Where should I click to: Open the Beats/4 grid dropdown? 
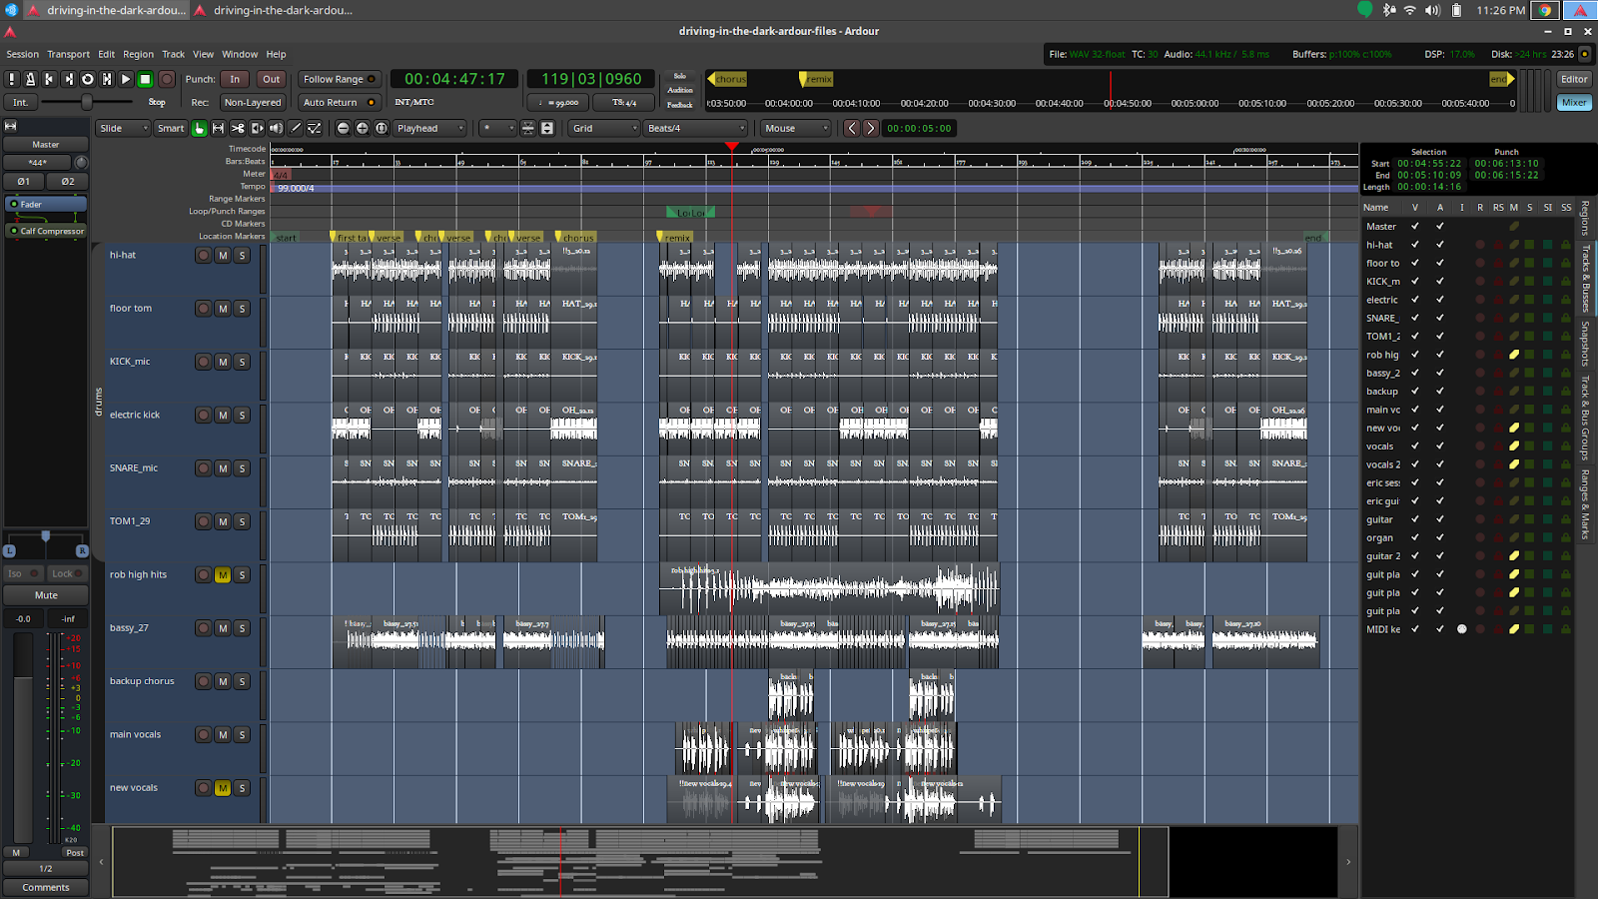point(696,128)
